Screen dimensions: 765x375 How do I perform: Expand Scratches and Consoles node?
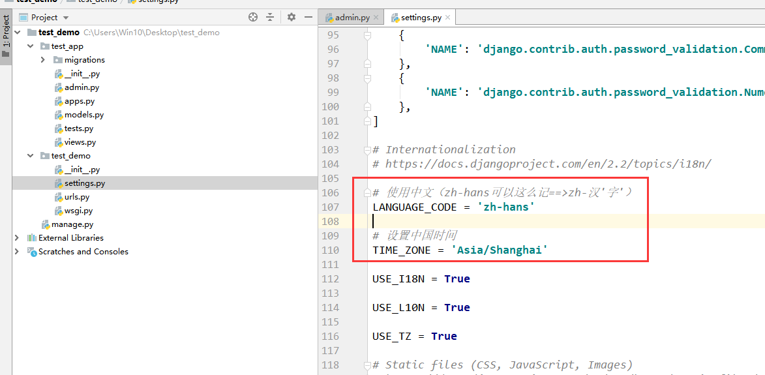18,251
